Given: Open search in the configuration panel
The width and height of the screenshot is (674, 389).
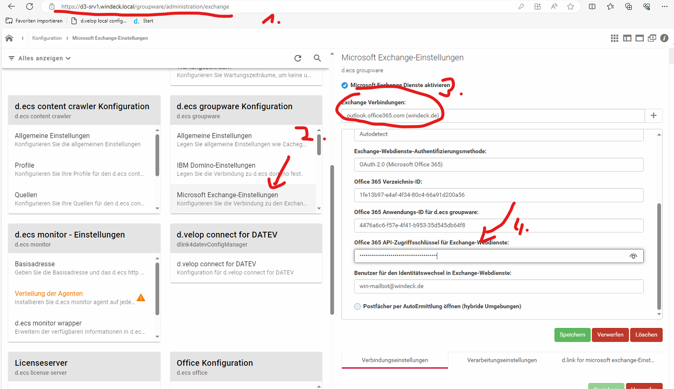Looking at the screenshot, I should (x=317, y=58).
